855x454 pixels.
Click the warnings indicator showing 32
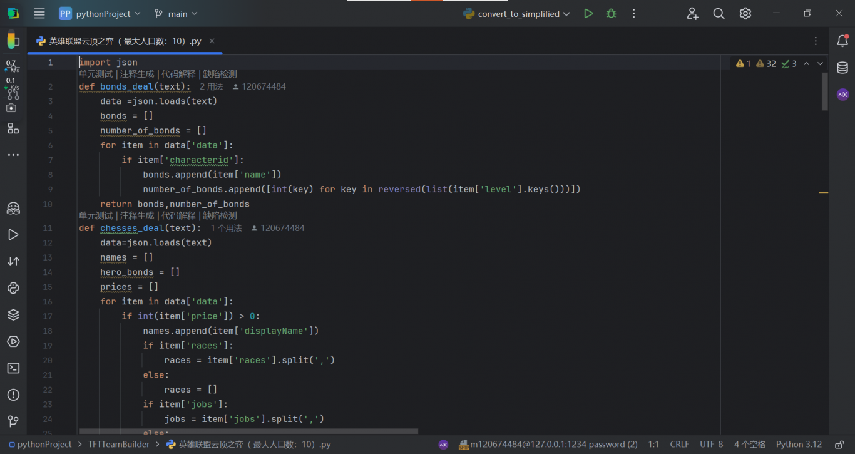click(766, 63)
